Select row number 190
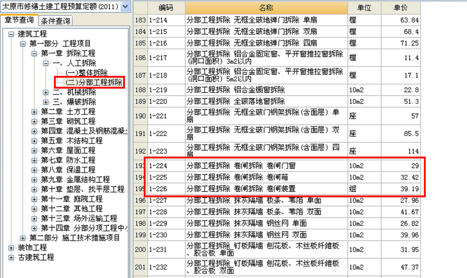The image size is (467, 278). [x=141, y=116]
